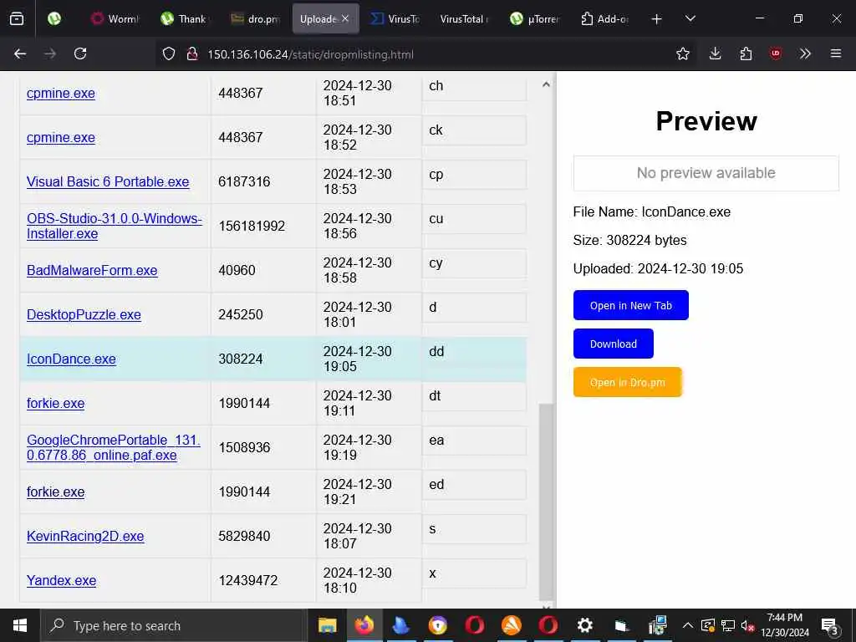Click the file list scrollbar thumb
This screenshot has height=642, width=856.
coord(546,502)
